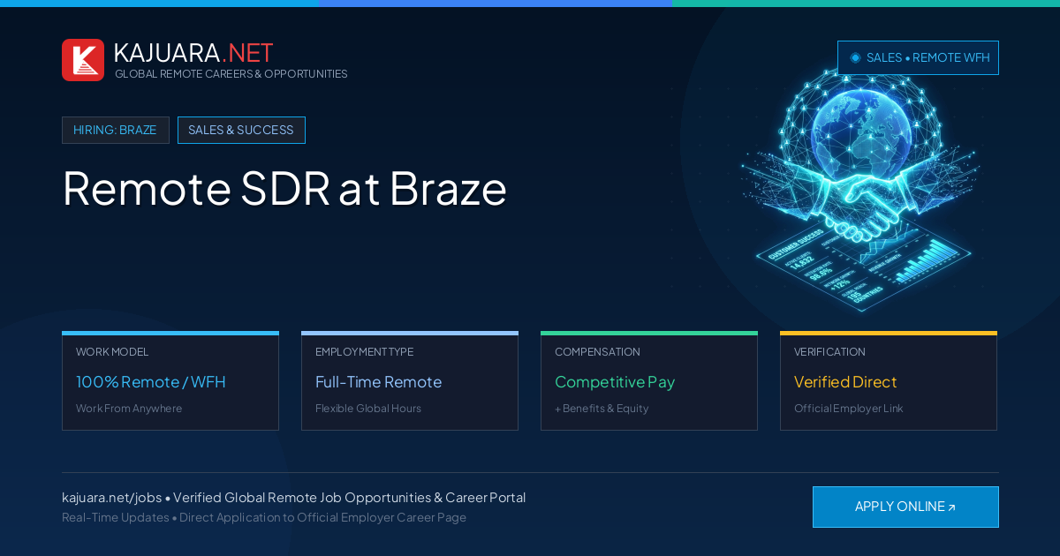Select the 'Competitive Pay' value
Image resolution: width=1060 pixels, height=556 pixels.
point(615,382)
